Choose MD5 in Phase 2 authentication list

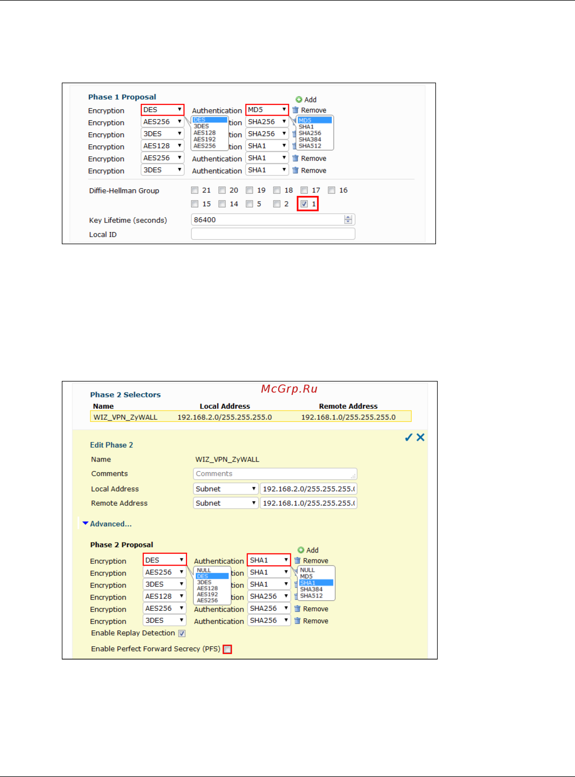tap(306, 576)
